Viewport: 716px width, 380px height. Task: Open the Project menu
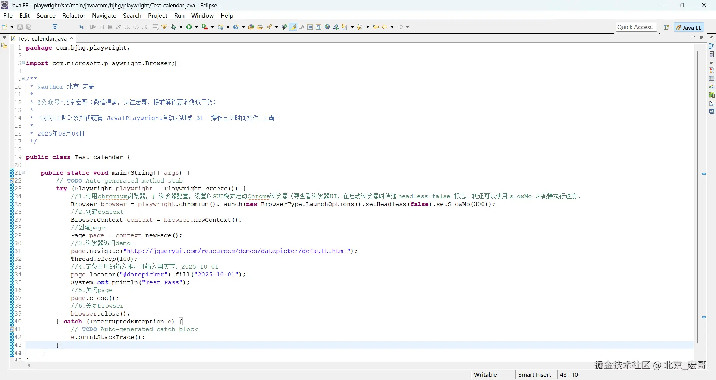[x=158, y=15]
